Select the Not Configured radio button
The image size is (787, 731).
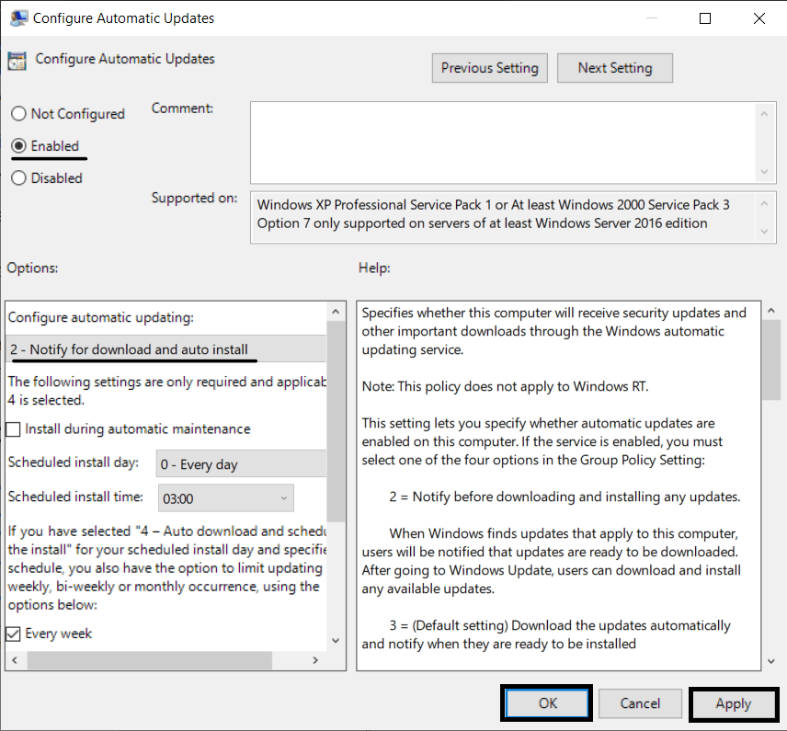18,113
